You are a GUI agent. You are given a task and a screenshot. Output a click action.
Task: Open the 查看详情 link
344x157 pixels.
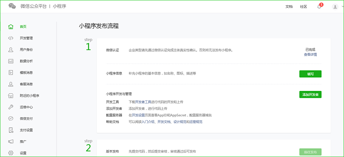pos(310,55)
